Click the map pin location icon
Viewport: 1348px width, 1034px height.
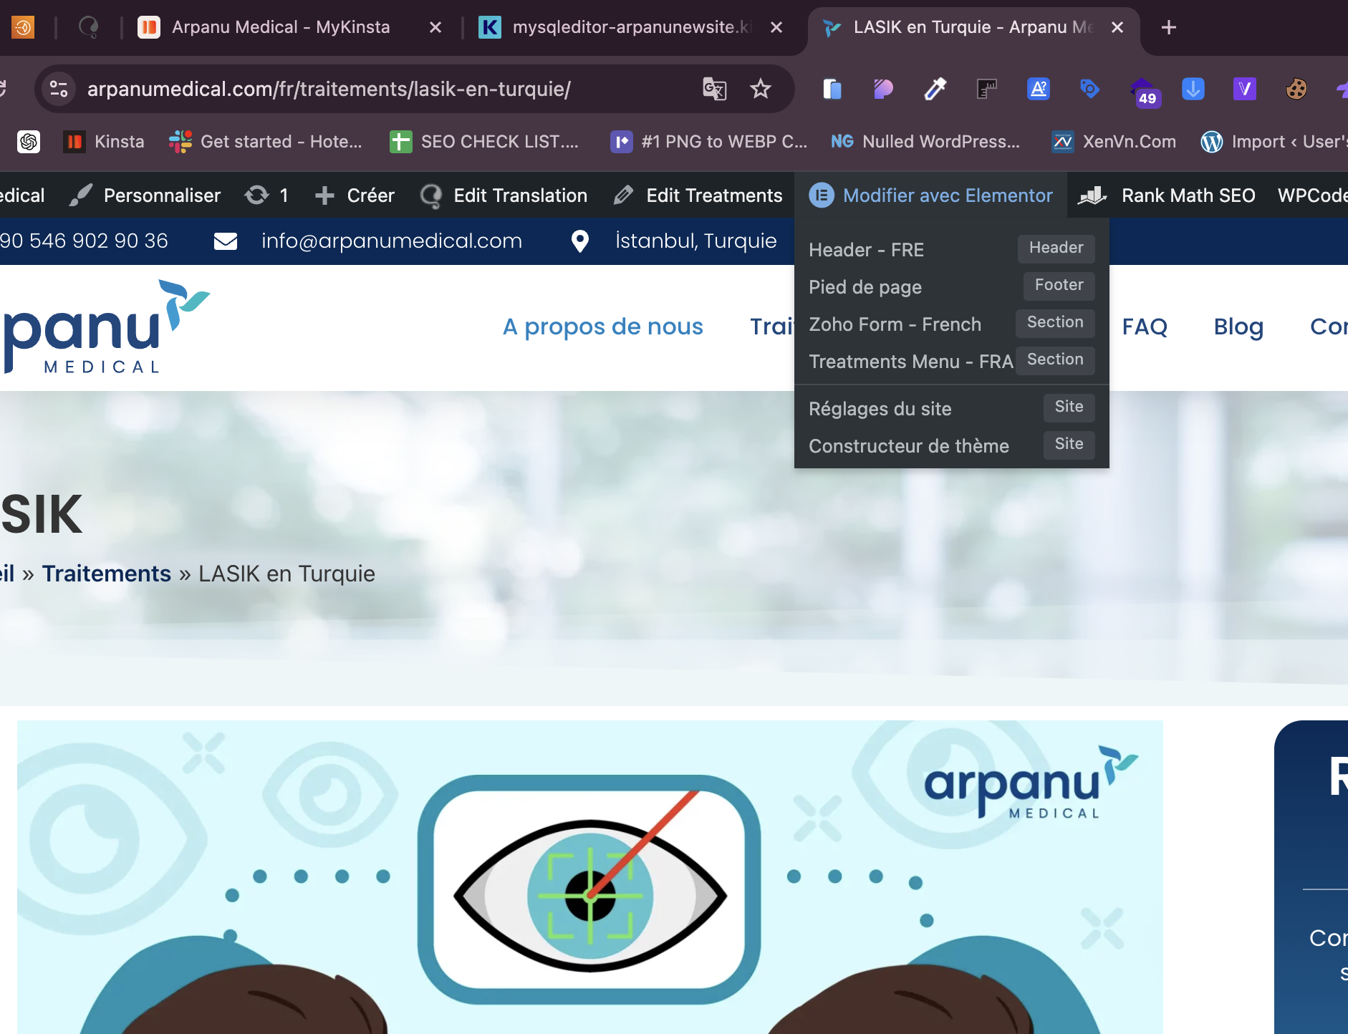[x=580, y=241]
